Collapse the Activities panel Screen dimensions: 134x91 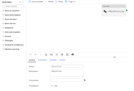(x=23, y=2)
